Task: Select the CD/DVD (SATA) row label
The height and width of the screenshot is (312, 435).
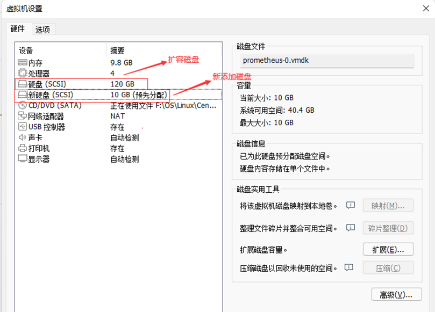Action: pyautogui.click(x=55, y=105)
